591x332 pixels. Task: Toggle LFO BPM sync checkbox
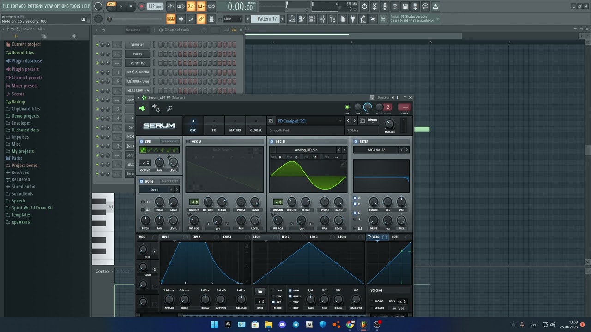pos(290,290)
